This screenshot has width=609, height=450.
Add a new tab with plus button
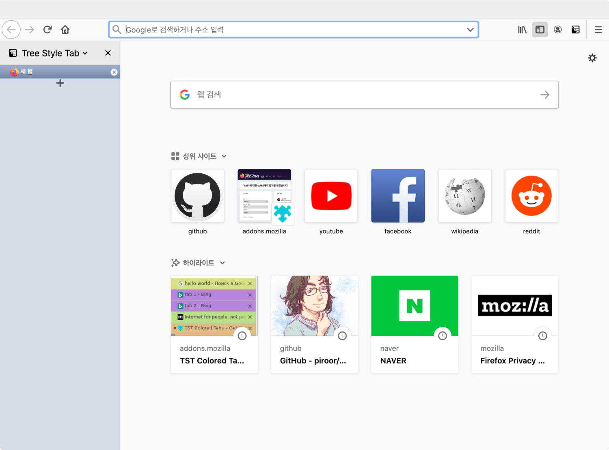[60, 83]
